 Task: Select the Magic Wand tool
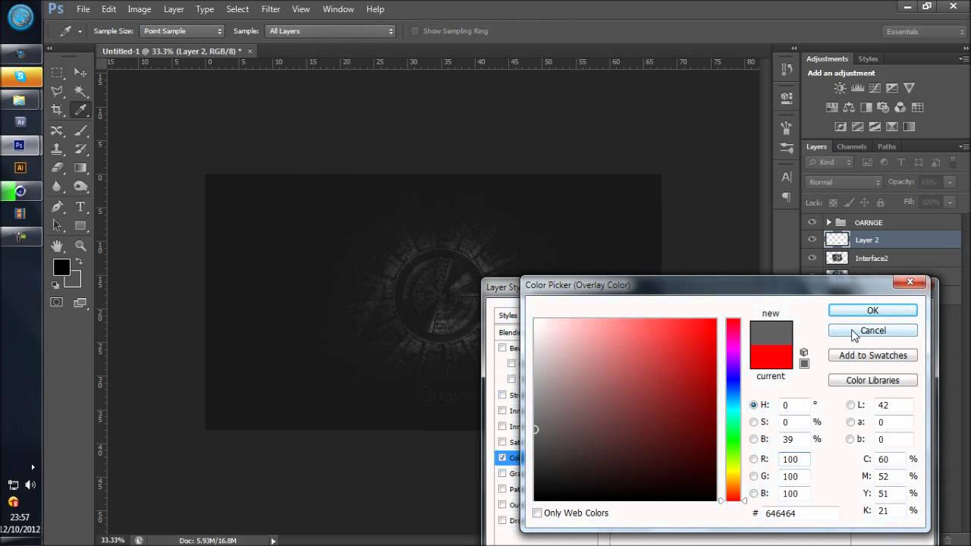coord(80,91)
